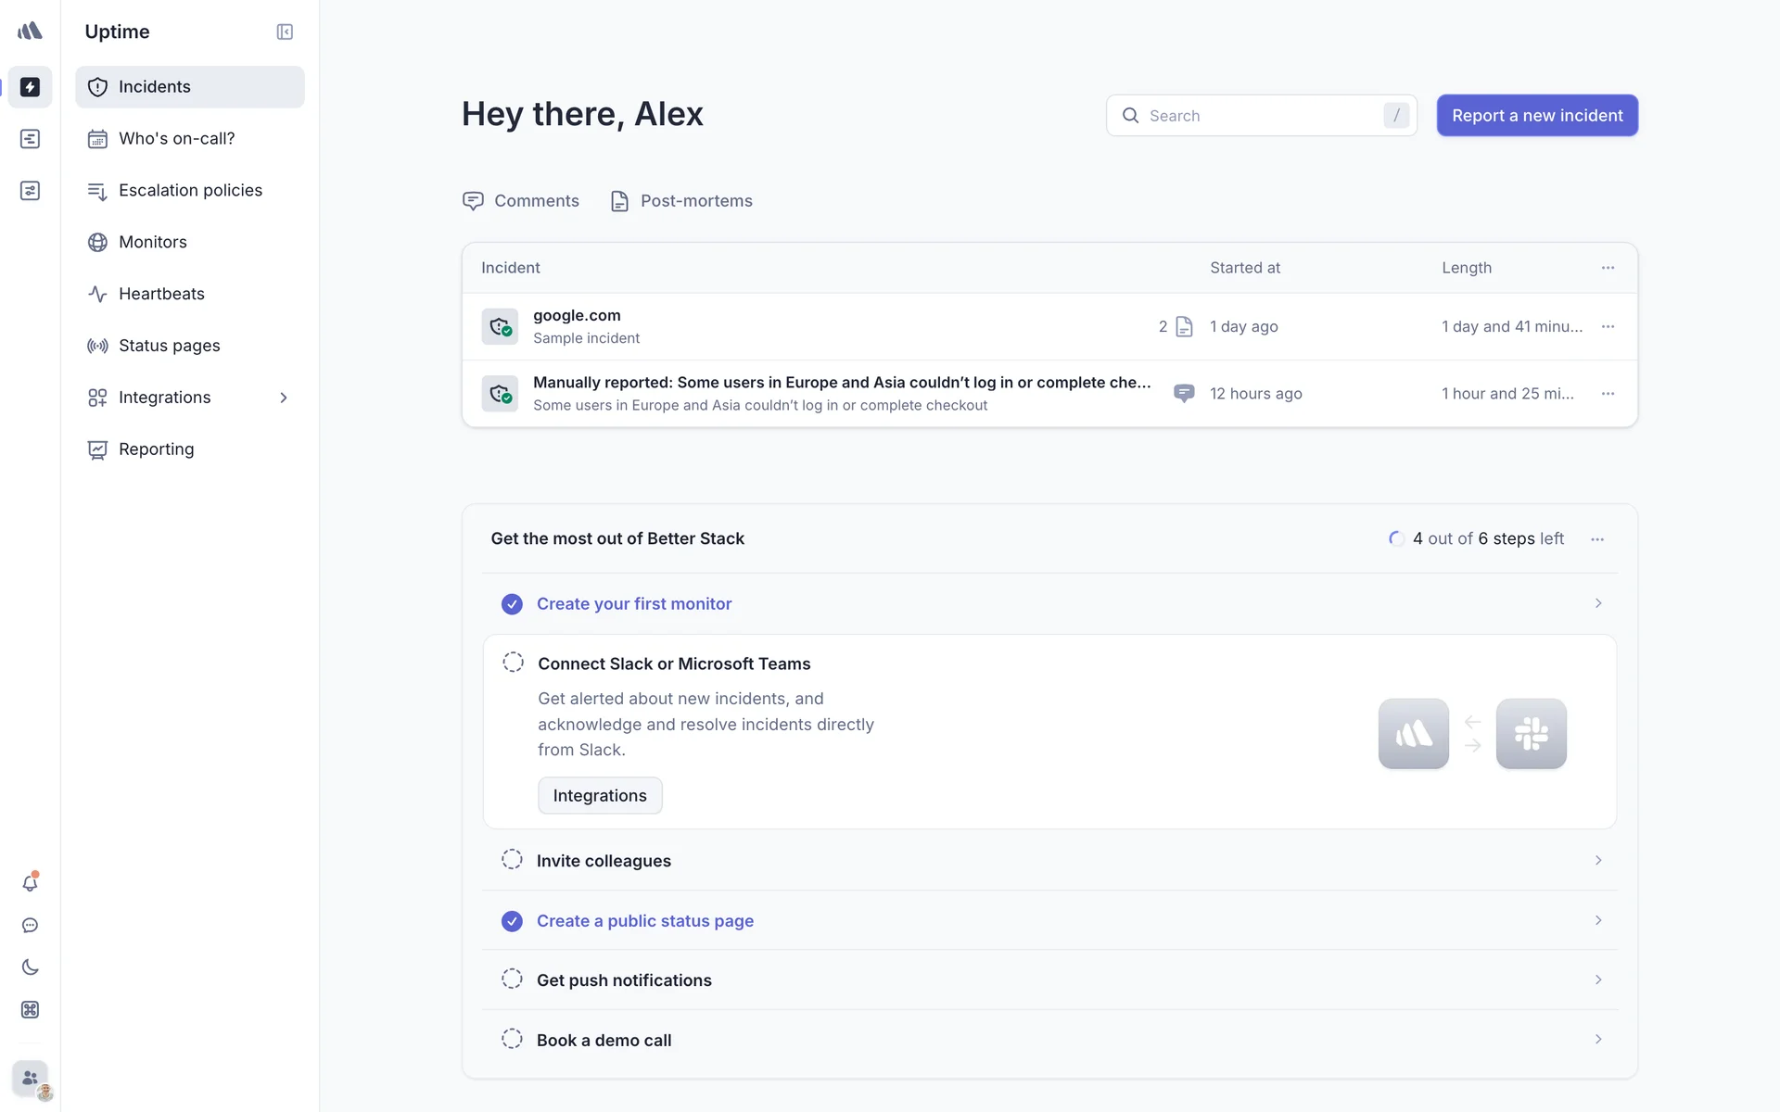This screenshot has width=1780, height=1112.
Task: Collapse the Uptime sidebar panel icon
Action: click(285, 32)
